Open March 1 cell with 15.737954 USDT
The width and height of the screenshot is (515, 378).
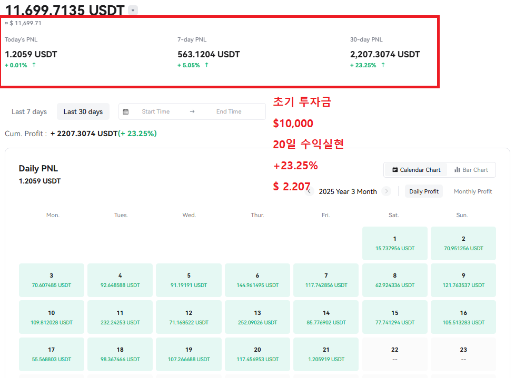click(395, 243)
